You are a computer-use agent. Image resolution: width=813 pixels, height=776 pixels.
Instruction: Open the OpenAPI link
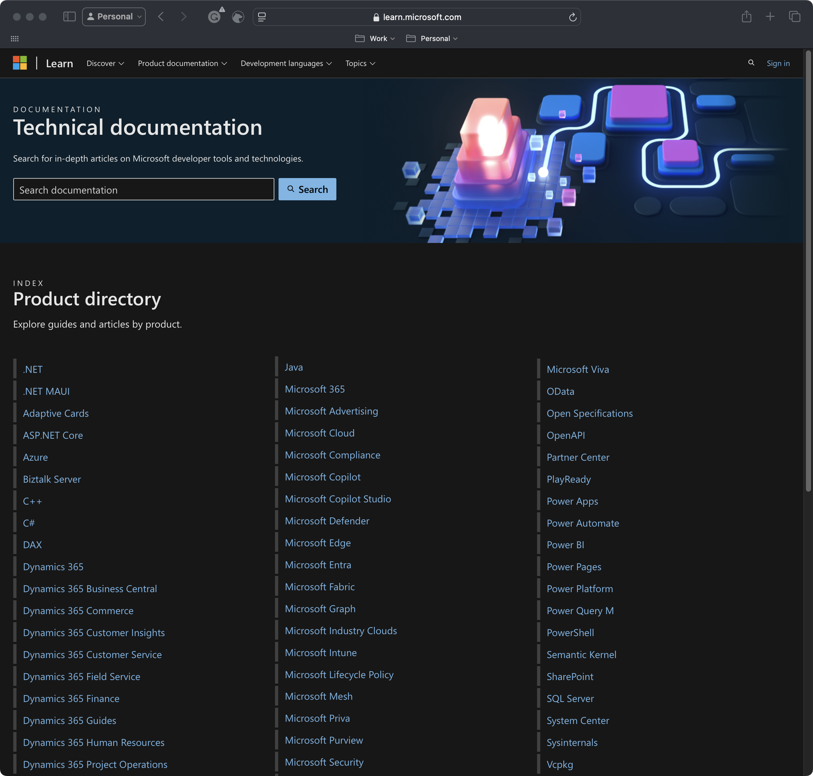[x=566, y=435]
